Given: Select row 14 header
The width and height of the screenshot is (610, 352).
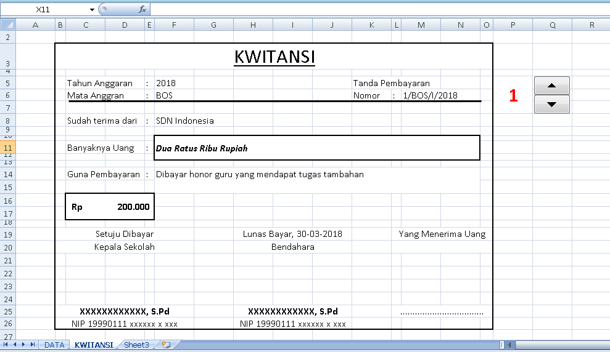Looking at the screenshot, I should (8, 174).
